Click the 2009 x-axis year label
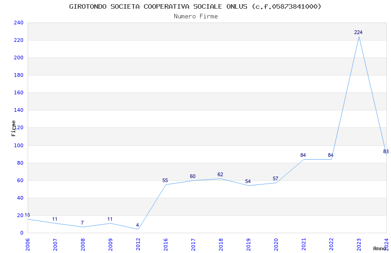The width and height of the screenshot is (391, 253). click(x=110, y=245)
